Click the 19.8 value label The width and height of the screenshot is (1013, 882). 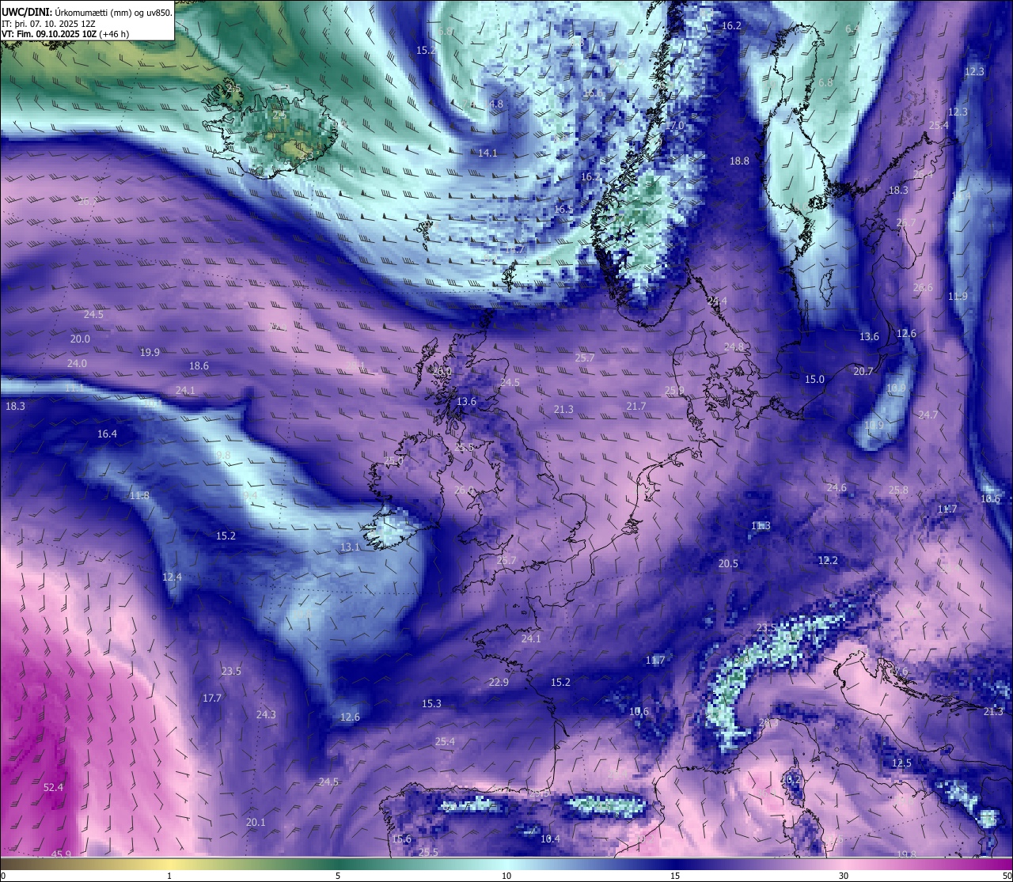[906, 854]
